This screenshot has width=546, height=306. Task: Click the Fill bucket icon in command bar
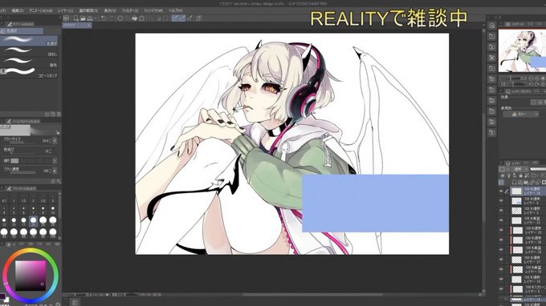134,18
